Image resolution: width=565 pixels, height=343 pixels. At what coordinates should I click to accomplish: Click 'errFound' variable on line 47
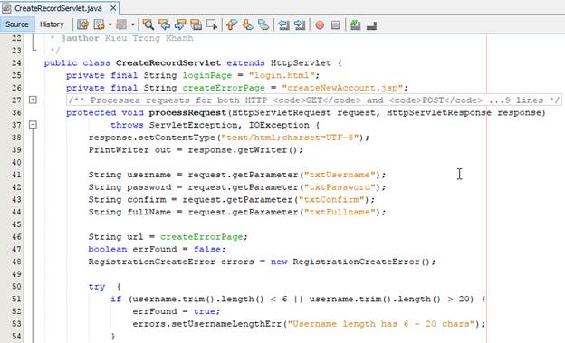click(x=155, y=249)
